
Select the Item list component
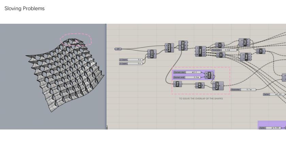(x=200, y=51)
